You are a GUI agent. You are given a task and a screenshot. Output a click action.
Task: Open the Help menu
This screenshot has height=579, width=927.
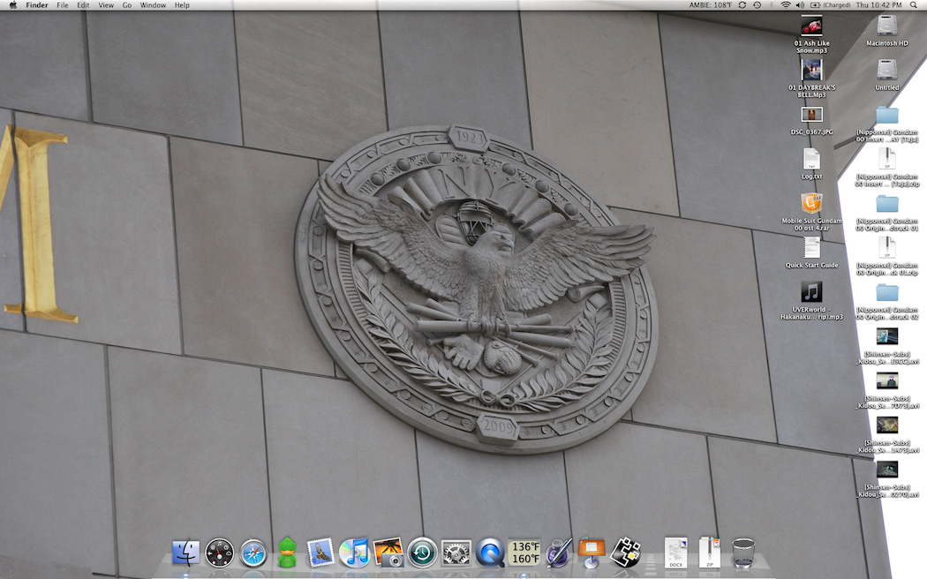coord(182,4)
